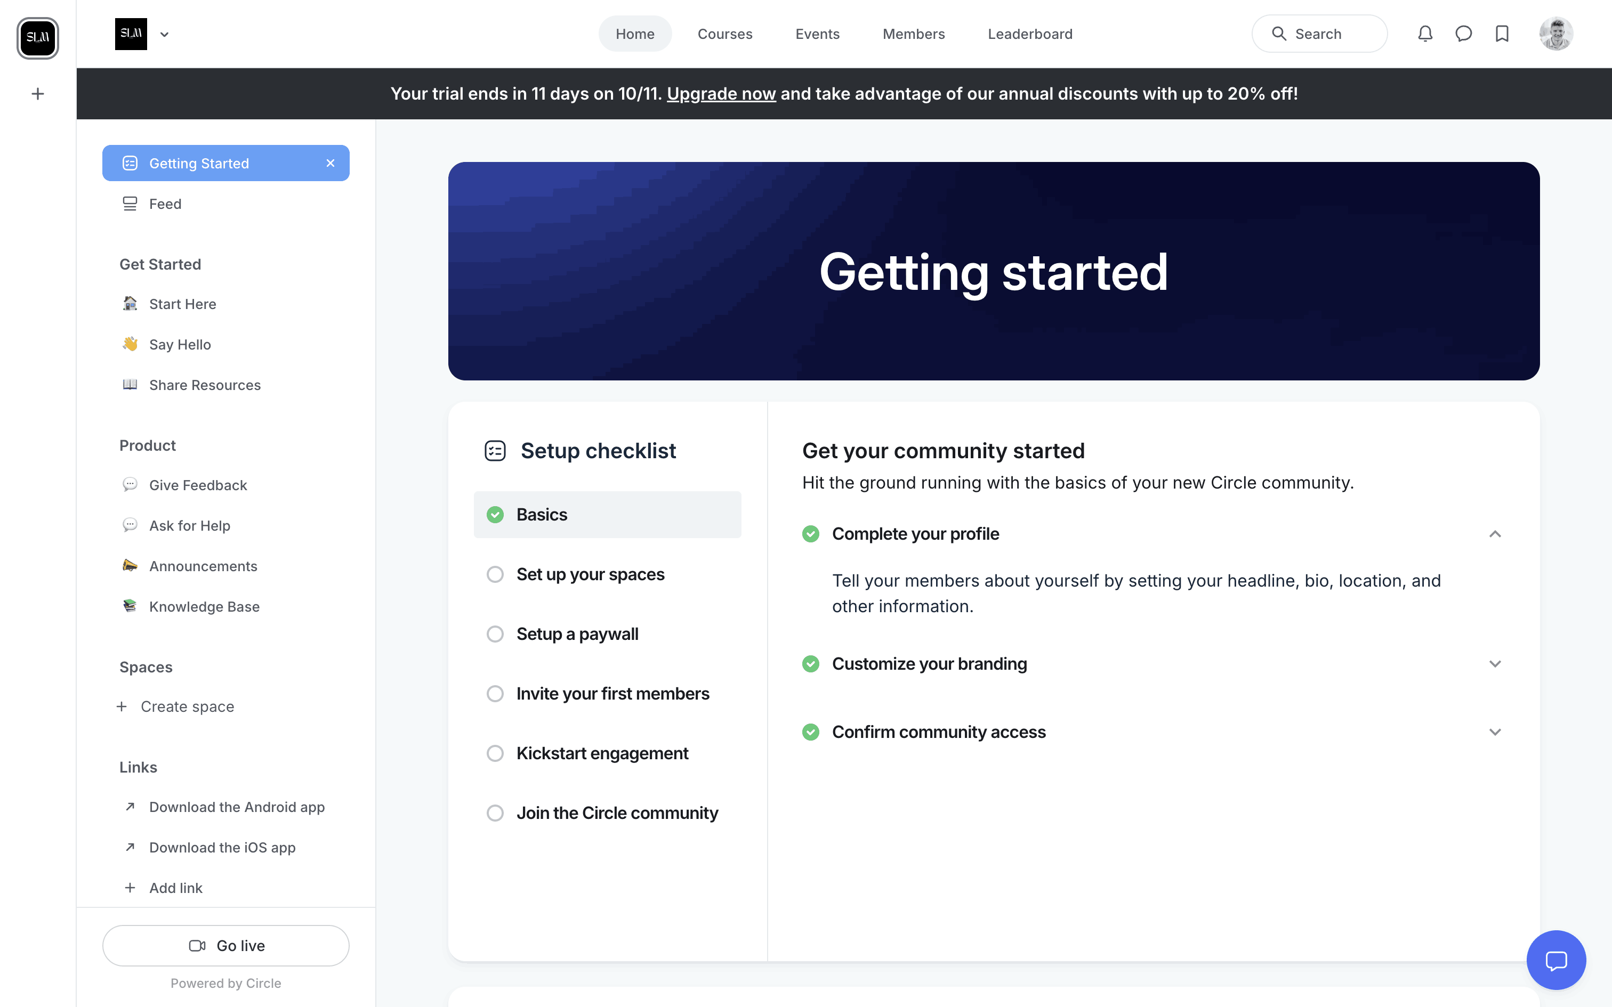Image resolution: width=1612 pixels, height=1007 pixels.
Task: Check off Invite your first members
Action: [495, 693]
